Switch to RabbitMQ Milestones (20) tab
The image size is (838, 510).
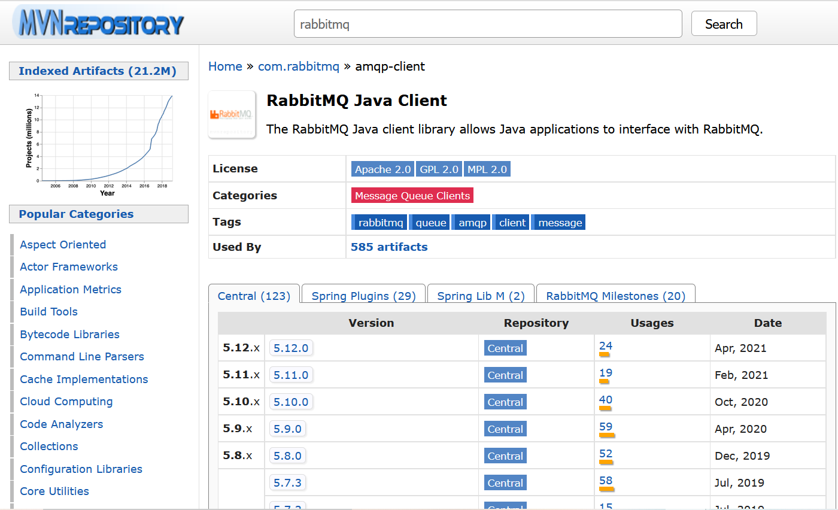point(615,296)
